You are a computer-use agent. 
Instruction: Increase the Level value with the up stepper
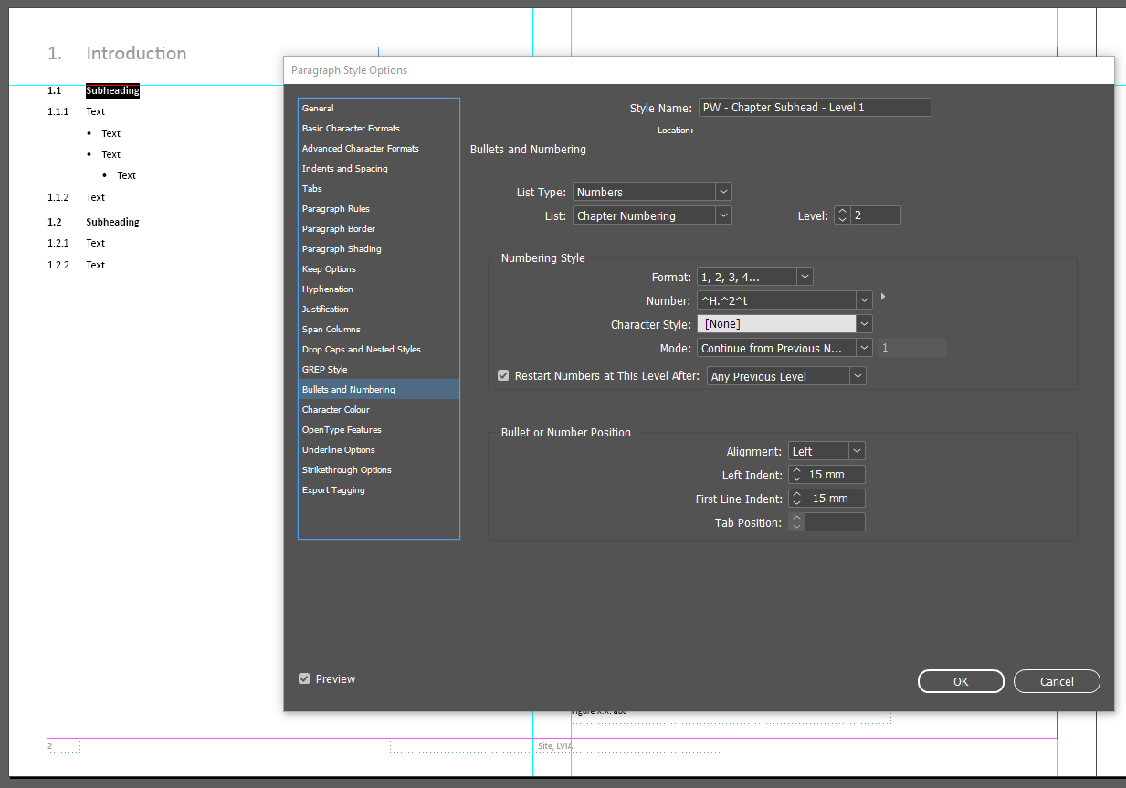[841, 211]
